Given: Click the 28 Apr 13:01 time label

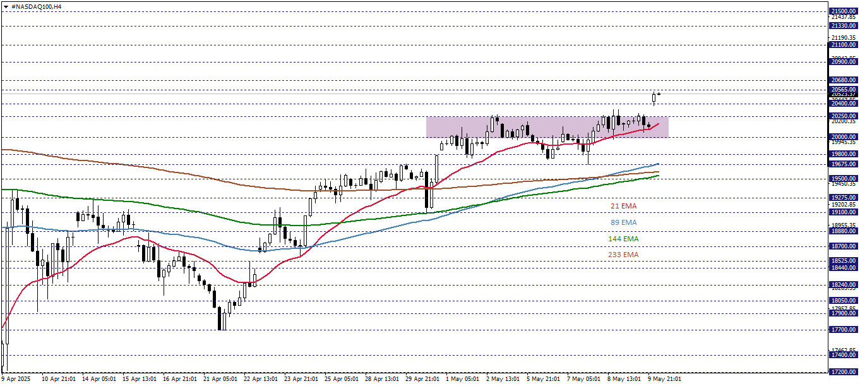Looking at the screenshot, I should tap(383, 379).
